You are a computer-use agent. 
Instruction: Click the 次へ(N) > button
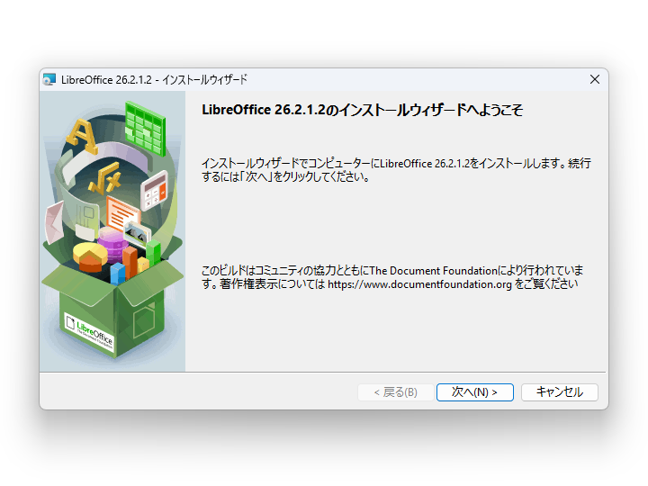(x=475, y=391)
